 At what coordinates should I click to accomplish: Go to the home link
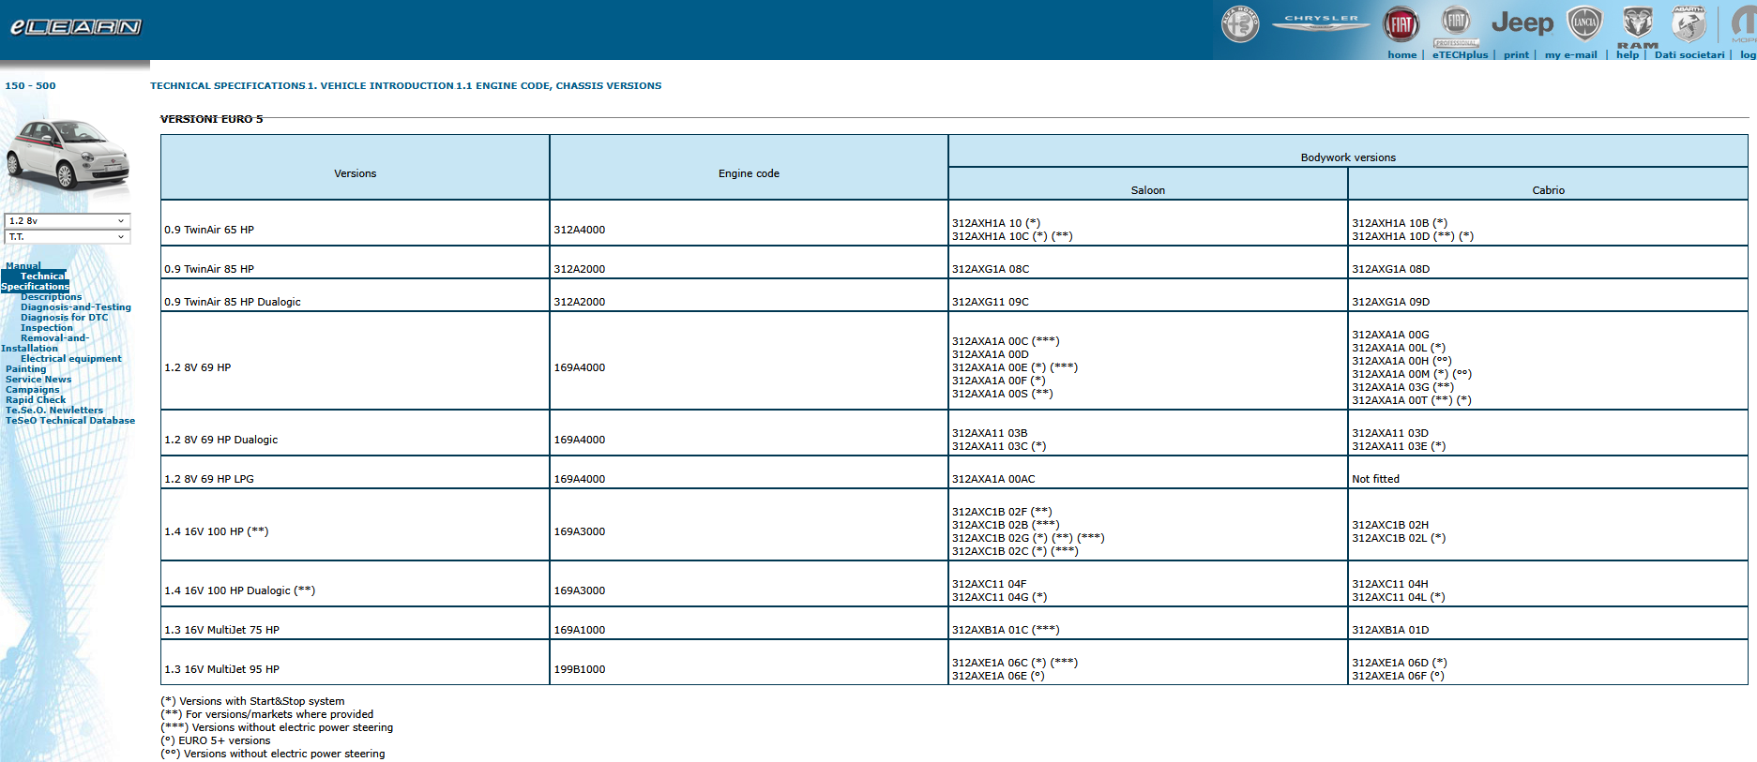[x=1402, y=54]
